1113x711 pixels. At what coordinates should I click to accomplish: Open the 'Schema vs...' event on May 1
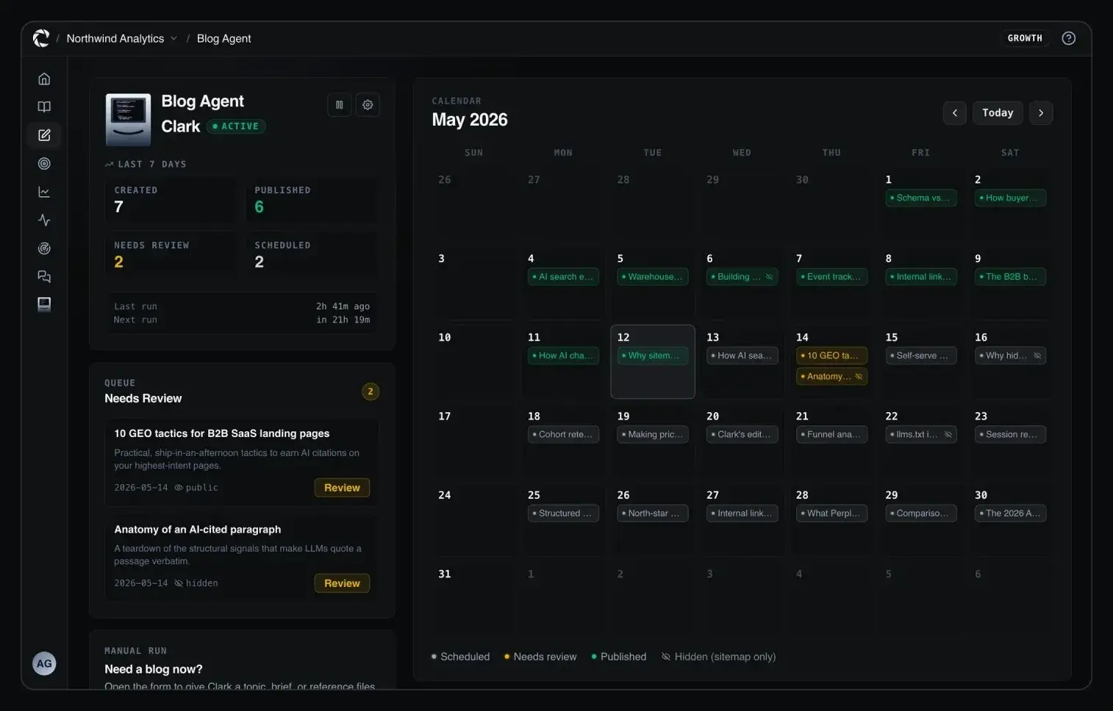click(x=921, y=198)
